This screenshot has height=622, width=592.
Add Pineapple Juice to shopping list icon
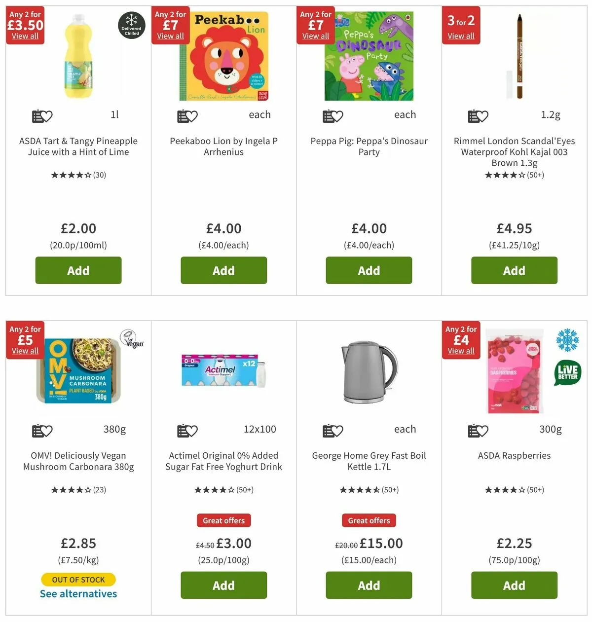click(42, 116)
